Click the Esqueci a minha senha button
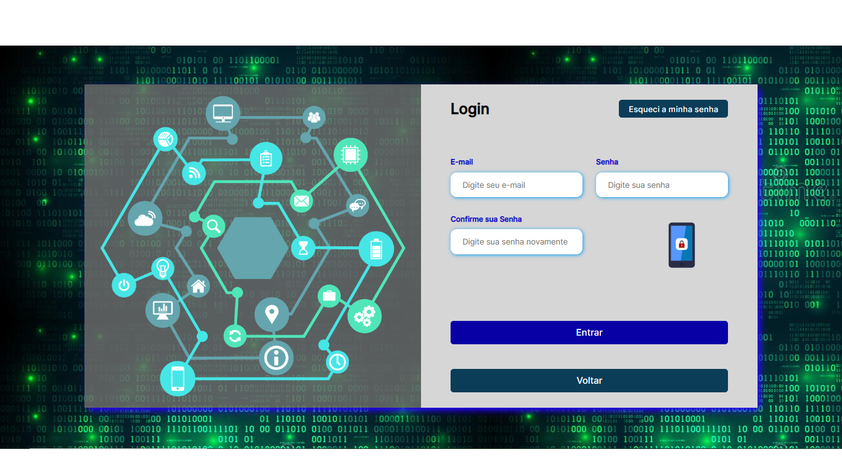The image size is (842, 473). [673, 109]
